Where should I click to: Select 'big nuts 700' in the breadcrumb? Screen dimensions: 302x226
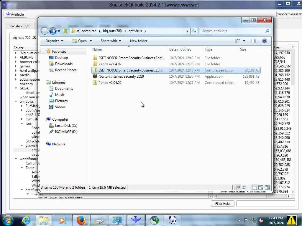pos(112,31)
